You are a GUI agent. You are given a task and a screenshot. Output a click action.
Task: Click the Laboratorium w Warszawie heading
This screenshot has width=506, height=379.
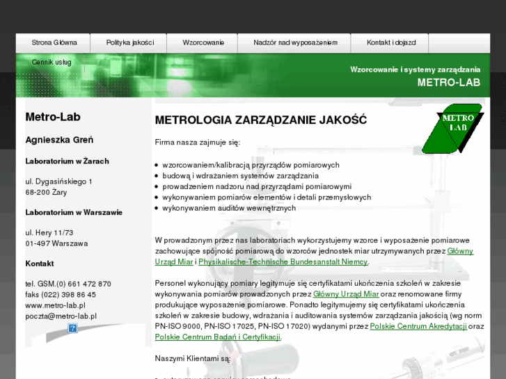coord(74,212)
